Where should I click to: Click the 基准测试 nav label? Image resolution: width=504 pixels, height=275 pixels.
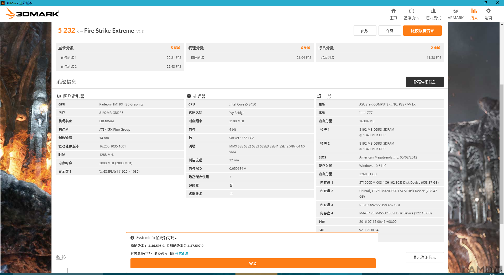pyautogui.click(x=411, y=18)
